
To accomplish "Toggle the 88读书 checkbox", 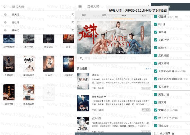I will coord(156,48).
